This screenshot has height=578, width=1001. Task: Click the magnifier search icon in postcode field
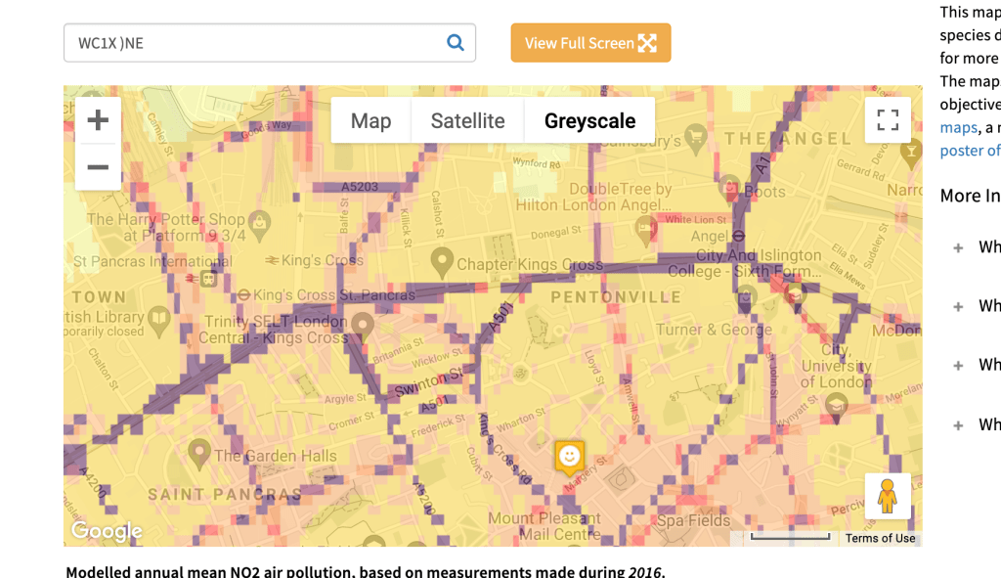pyautogui.click(x=455, y=43)
